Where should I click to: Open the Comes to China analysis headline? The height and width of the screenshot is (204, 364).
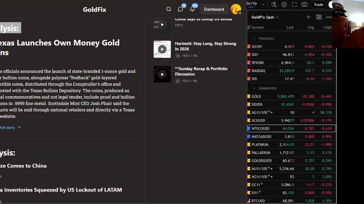[x=23, y=166]
